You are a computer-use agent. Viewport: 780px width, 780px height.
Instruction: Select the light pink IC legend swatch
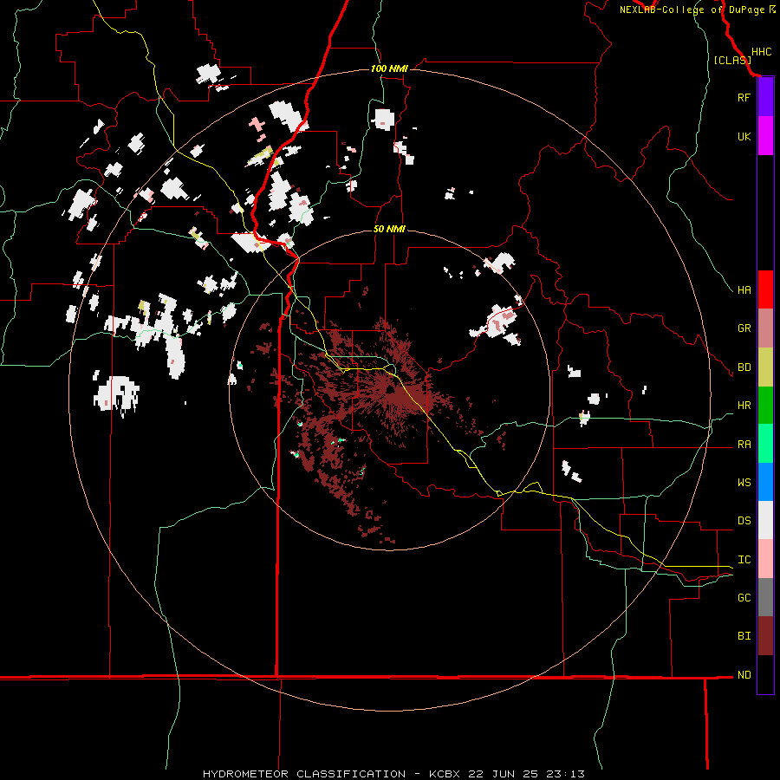tap(765, 559)
